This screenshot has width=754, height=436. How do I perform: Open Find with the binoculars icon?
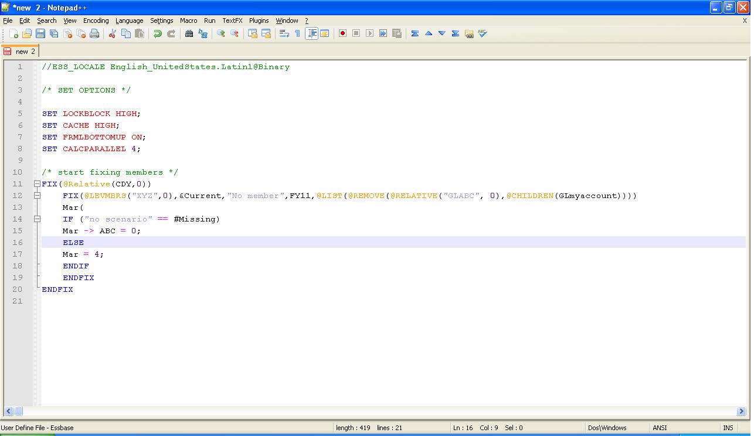point(189,33)
